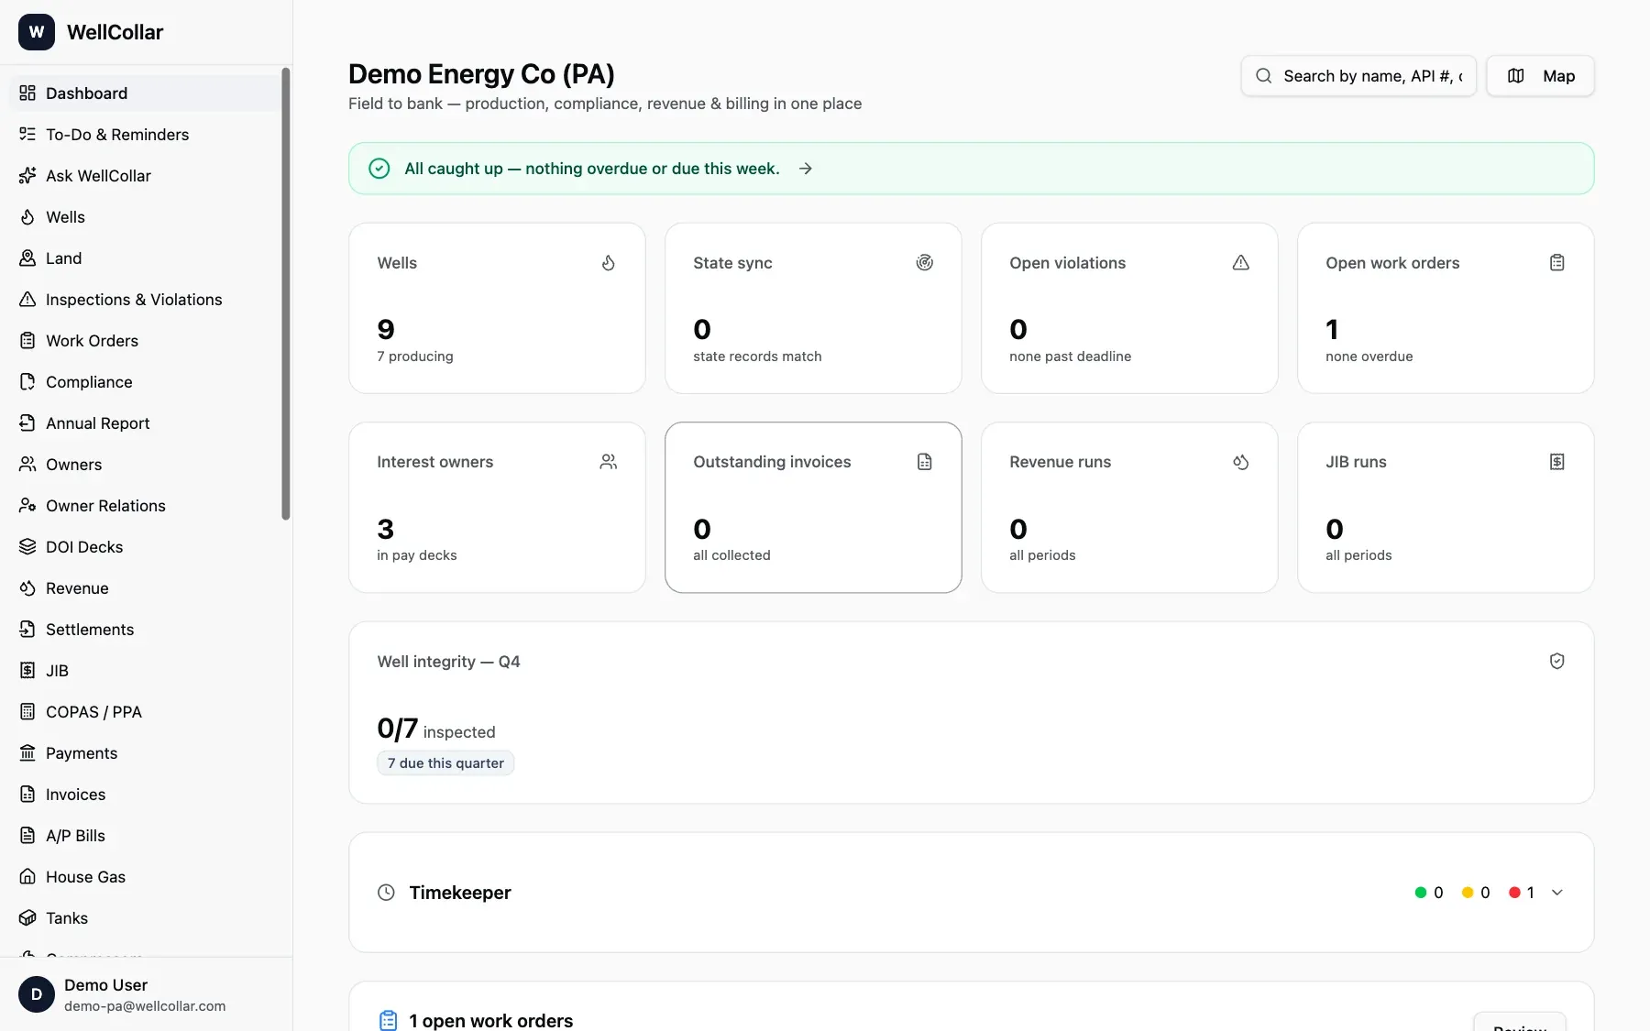1650x1031 pixels.
Task: Open the JIB runs card
Action: coord(1446,508)
